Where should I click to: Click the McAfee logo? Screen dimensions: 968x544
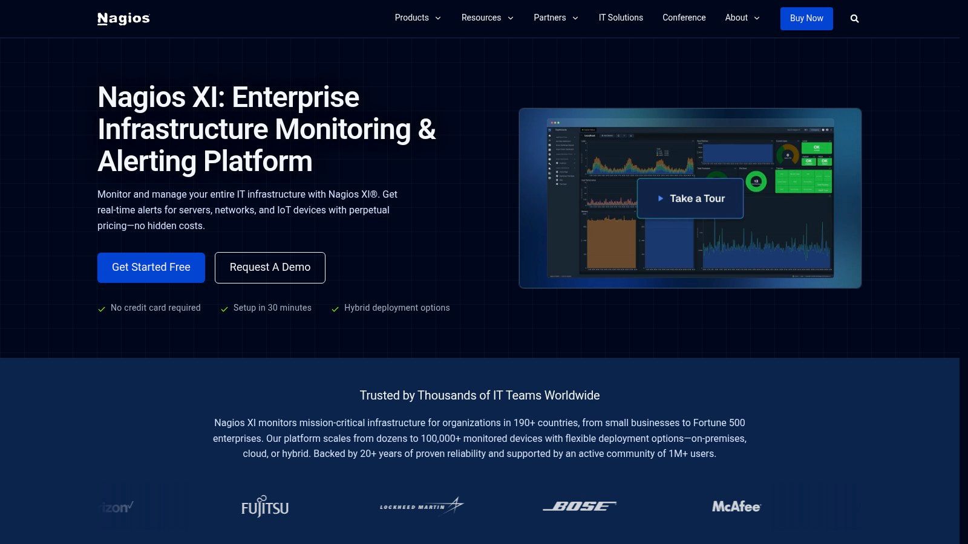pyautogui.click(x=736, y=507)
